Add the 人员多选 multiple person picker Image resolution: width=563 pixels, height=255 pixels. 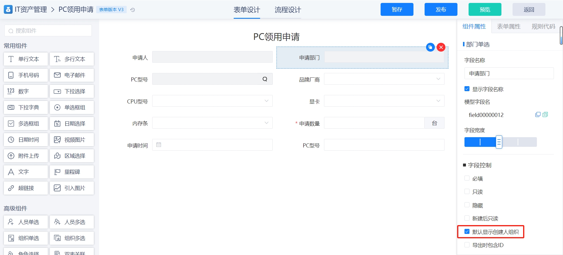coord(72,222)
